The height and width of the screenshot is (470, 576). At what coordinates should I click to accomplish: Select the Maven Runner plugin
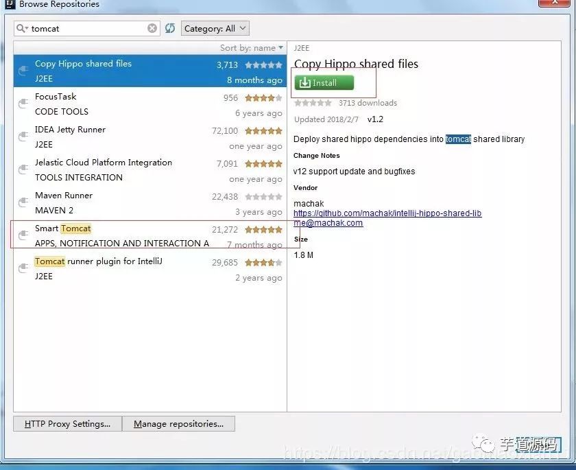150,203
